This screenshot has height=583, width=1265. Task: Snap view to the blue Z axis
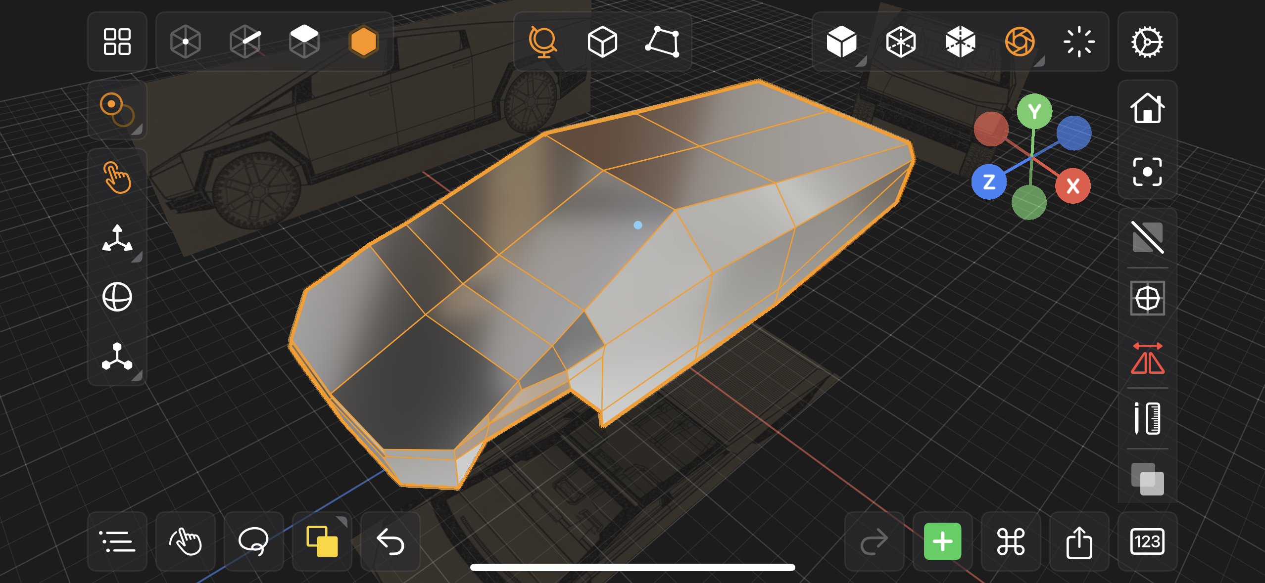(x=989, y=182)
